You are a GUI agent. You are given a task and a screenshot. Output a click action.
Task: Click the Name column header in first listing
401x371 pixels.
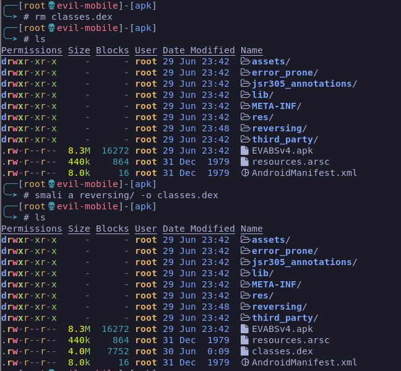[x=251, y=50]
